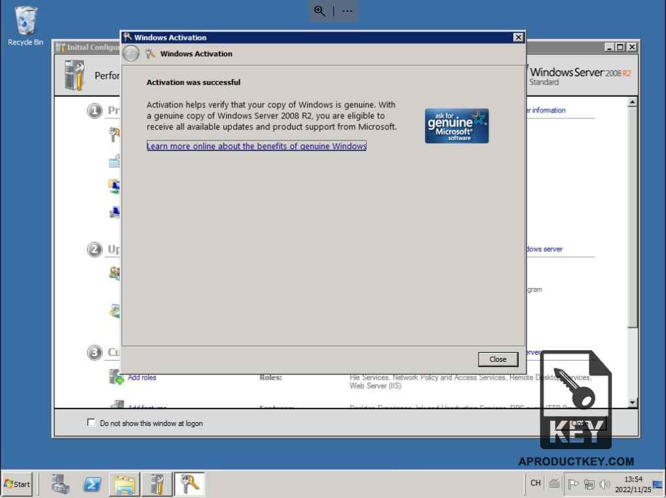
Task: Open the genuine Windows benefits link
Action: coord(257,146)
